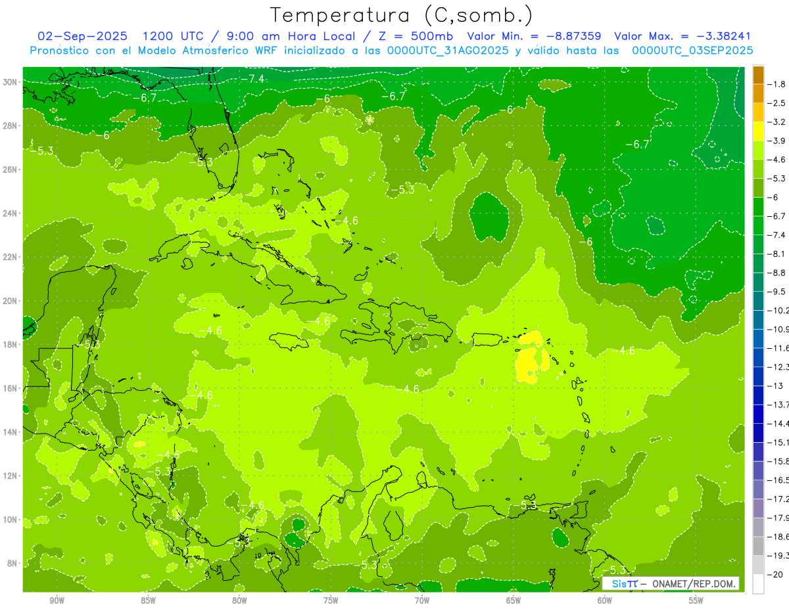Click the -20 colorbar label
This screenshot has width=789, height=609.
click(x=777, y=574)
